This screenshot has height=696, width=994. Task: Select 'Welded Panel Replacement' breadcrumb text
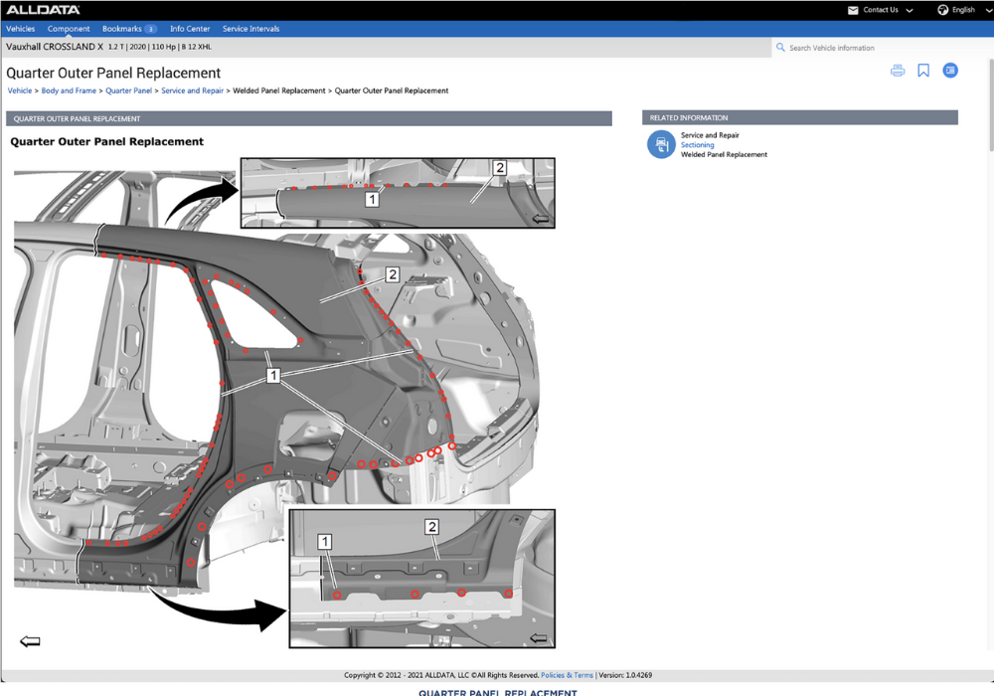[x=279, y=90]
